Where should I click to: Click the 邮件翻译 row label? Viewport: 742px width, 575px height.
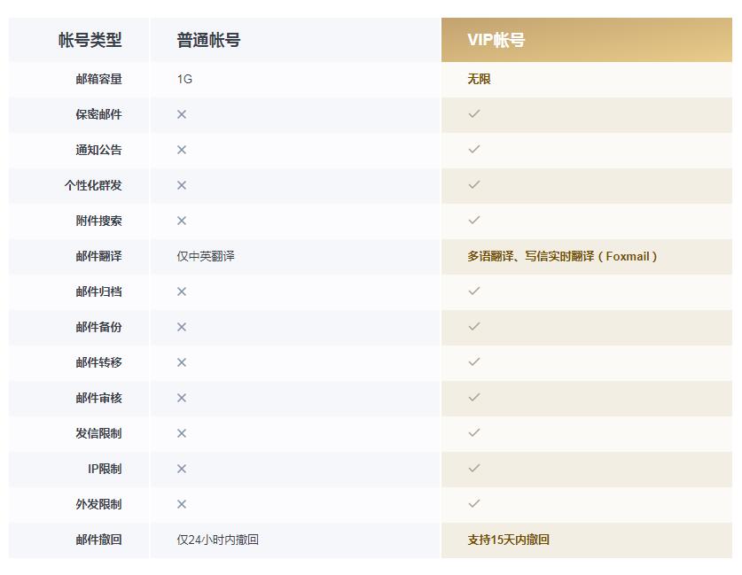click(x=98, y=256)
